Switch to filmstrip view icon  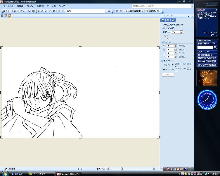click(x=6, y=16)
